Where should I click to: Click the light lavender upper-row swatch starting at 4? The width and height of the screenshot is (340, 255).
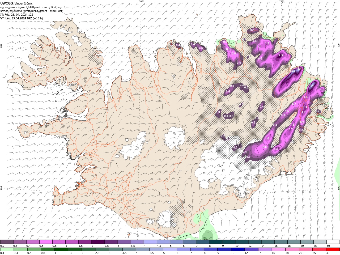(x=150, y=242)
